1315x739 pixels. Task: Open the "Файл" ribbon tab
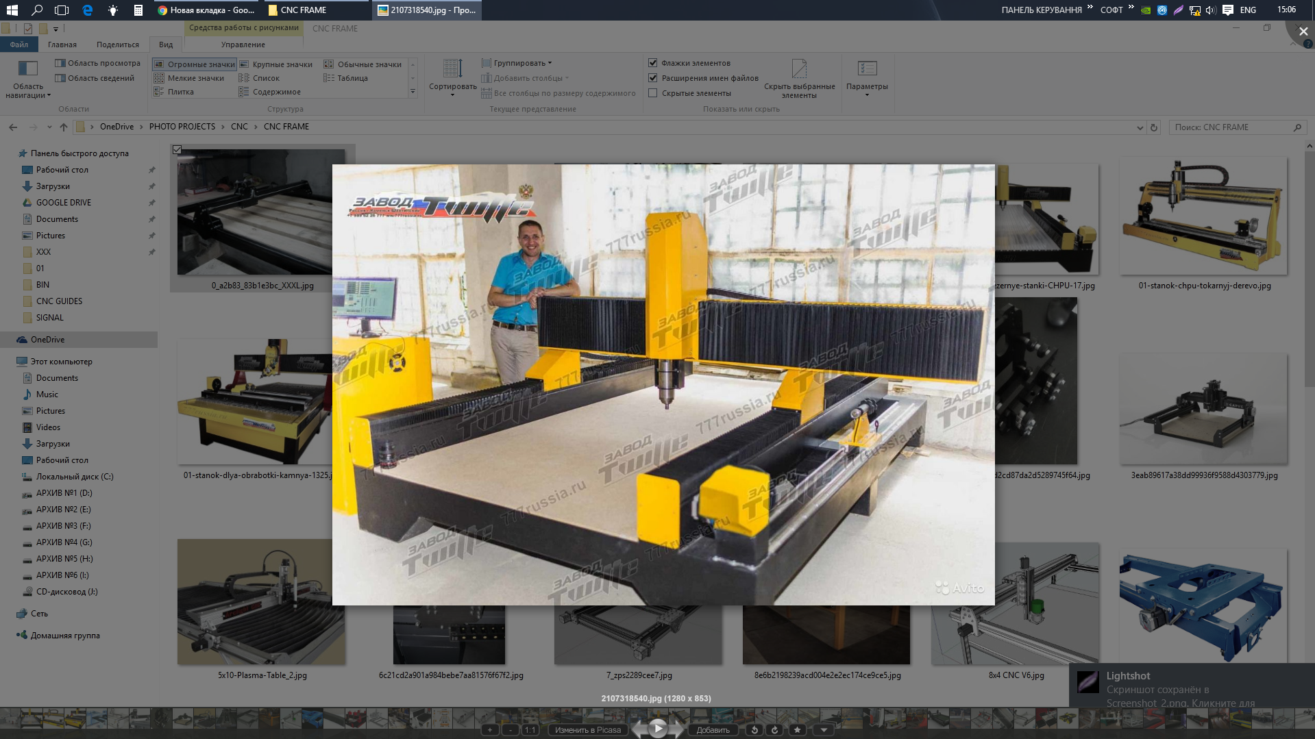[x=19, y=45]
